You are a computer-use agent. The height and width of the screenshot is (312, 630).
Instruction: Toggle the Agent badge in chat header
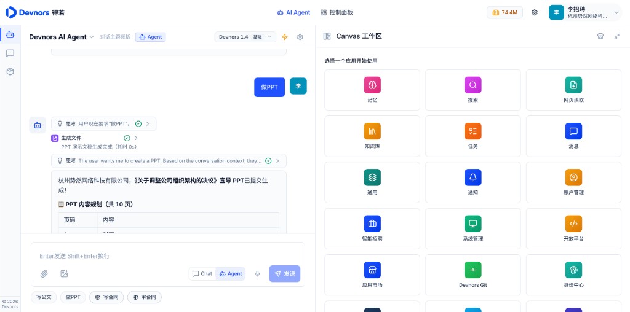[150, 37]
